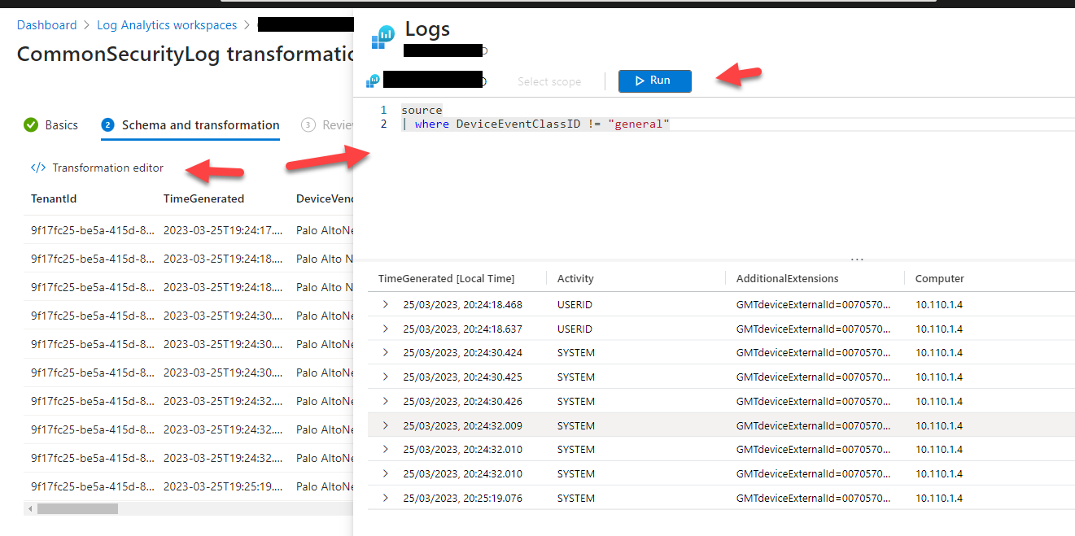Click the workspace icon next to the scope bar
The image size is (1075, 536).
point(373,81)
